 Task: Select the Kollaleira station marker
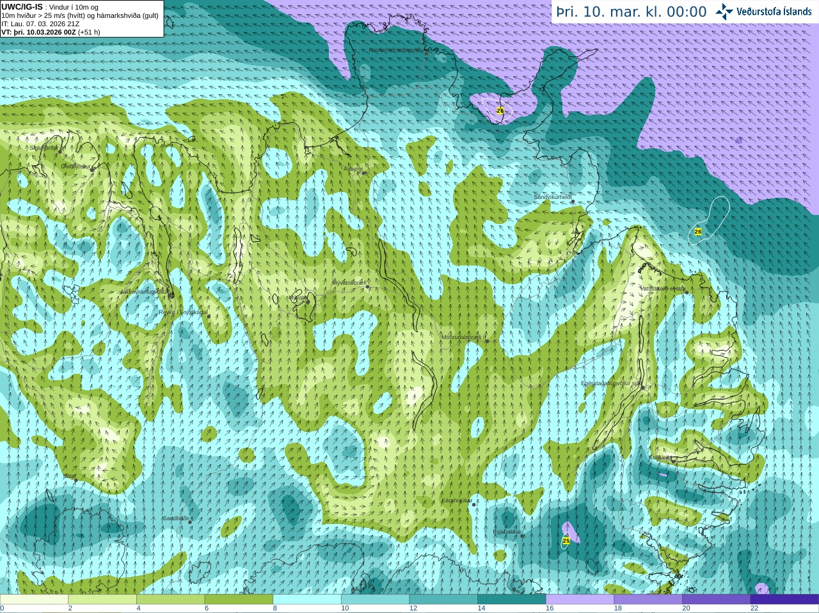point(673,461)
